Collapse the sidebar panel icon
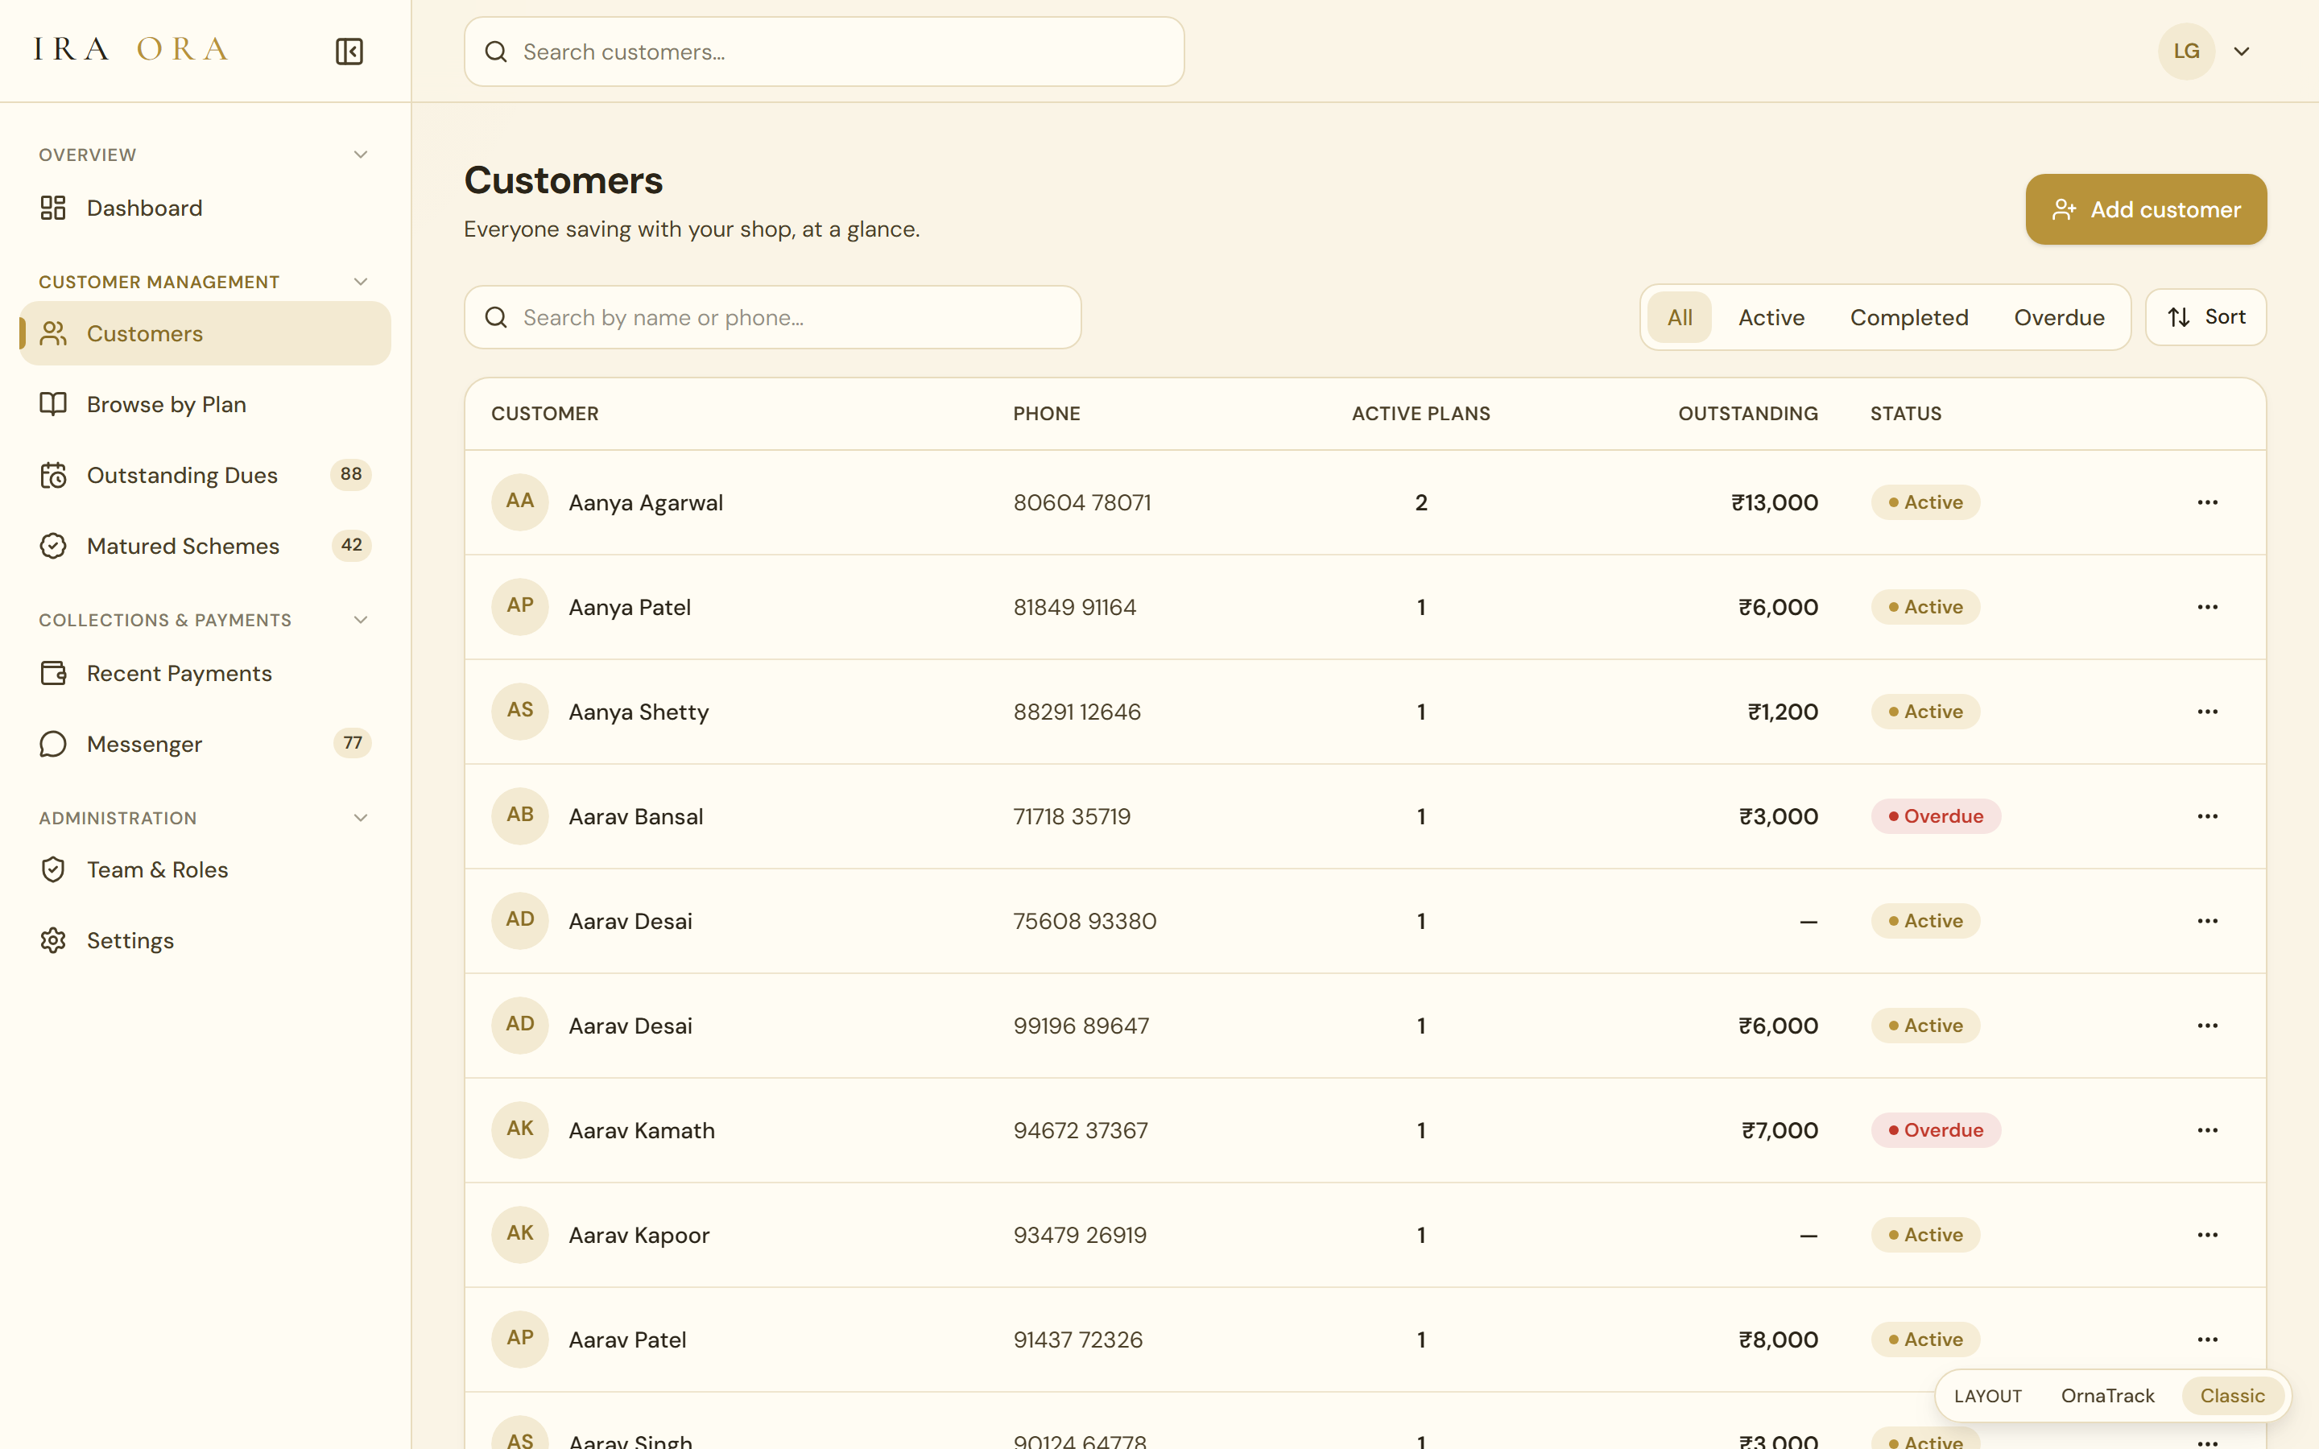The width and height of the screenshot is (2319, 1449). click(349, 51)
